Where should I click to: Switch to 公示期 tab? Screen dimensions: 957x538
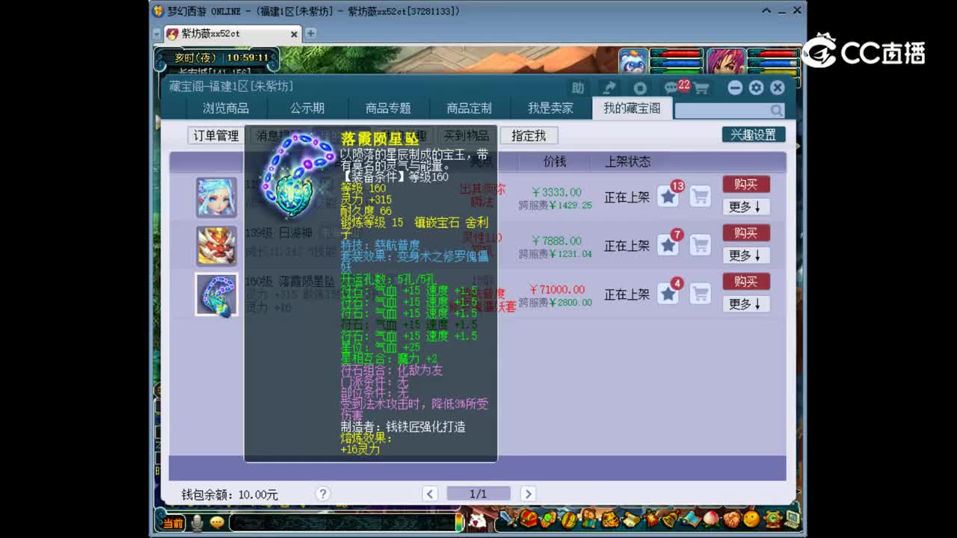click(307, 108)
